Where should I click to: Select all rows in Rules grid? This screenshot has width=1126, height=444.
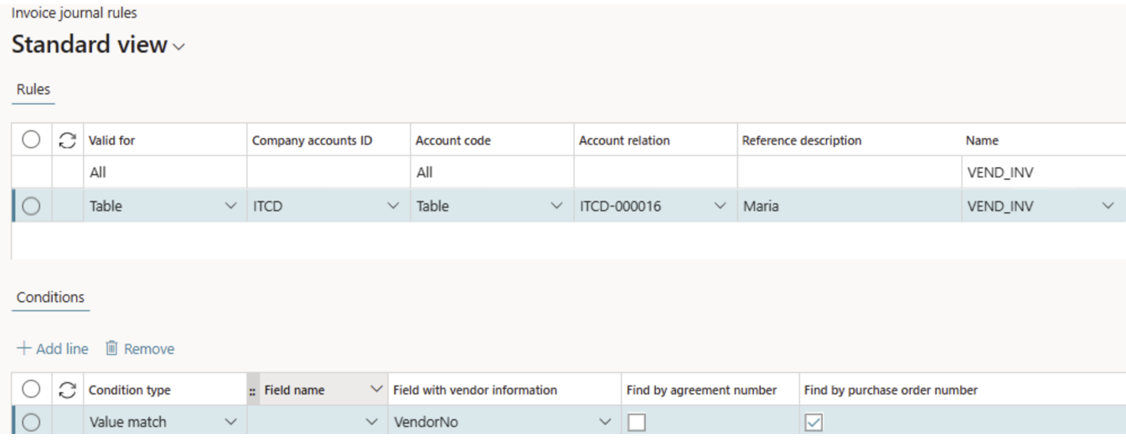[31, 140]
